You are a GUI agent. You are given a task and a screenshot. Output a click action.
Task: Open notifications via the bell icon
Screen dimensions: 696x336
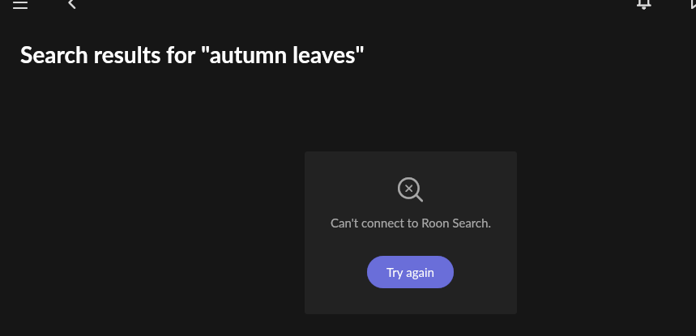click(x=643, y=4)
